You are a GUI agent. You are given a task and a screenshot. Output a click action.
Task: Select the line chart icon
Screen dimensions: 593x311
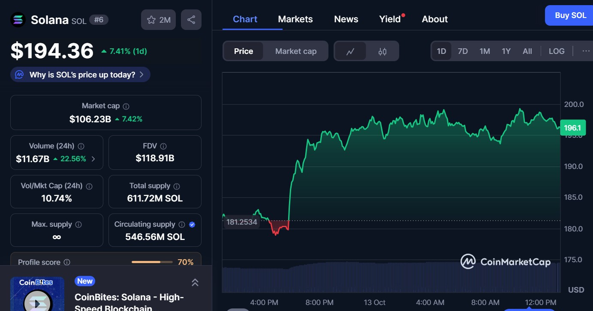pos(351,51)
